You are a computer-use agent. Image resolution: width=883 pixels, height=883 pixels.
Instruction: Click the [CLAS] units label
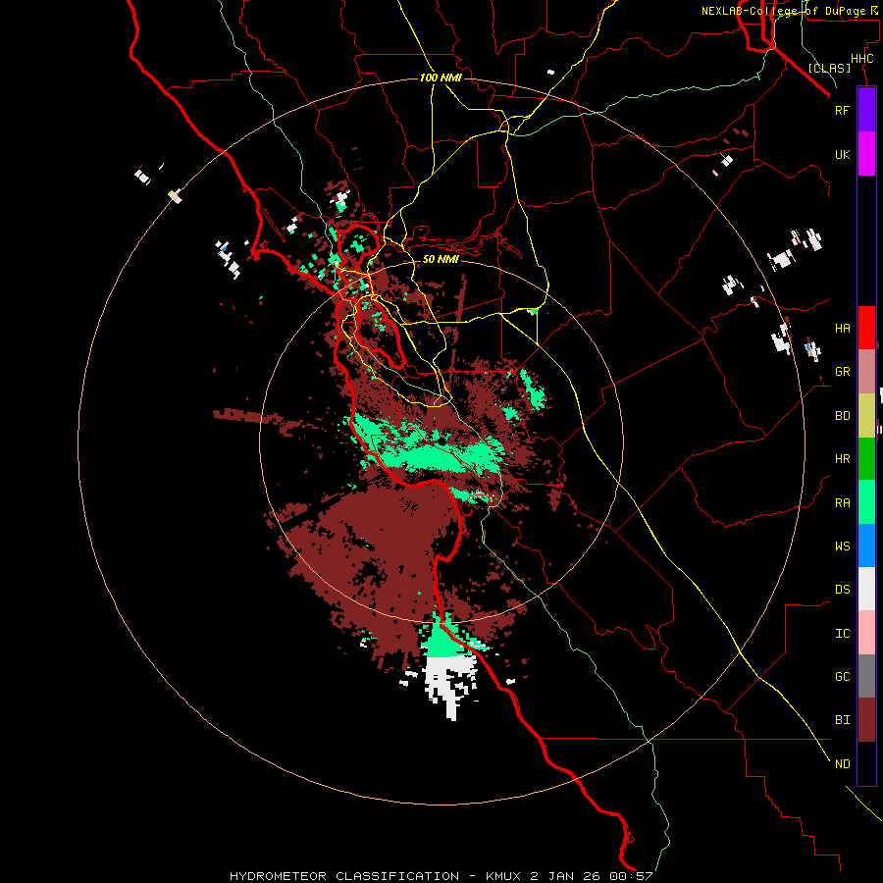tap(829, 68)
